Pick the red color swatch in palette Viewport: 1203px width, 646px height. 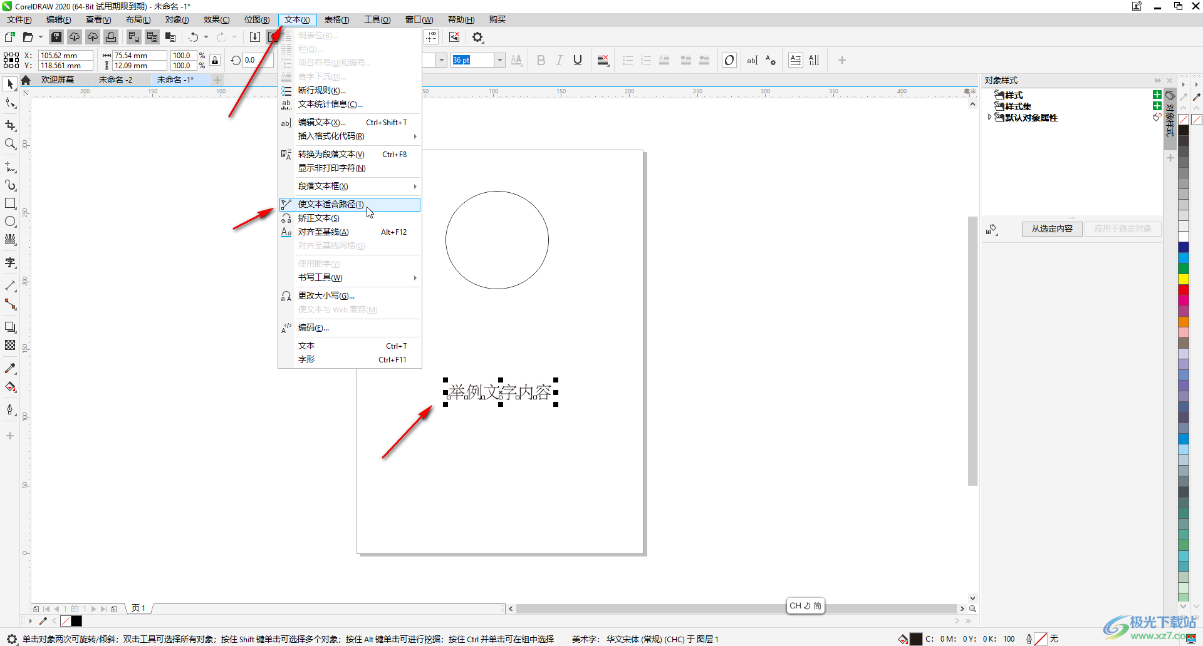point(1184,289)
